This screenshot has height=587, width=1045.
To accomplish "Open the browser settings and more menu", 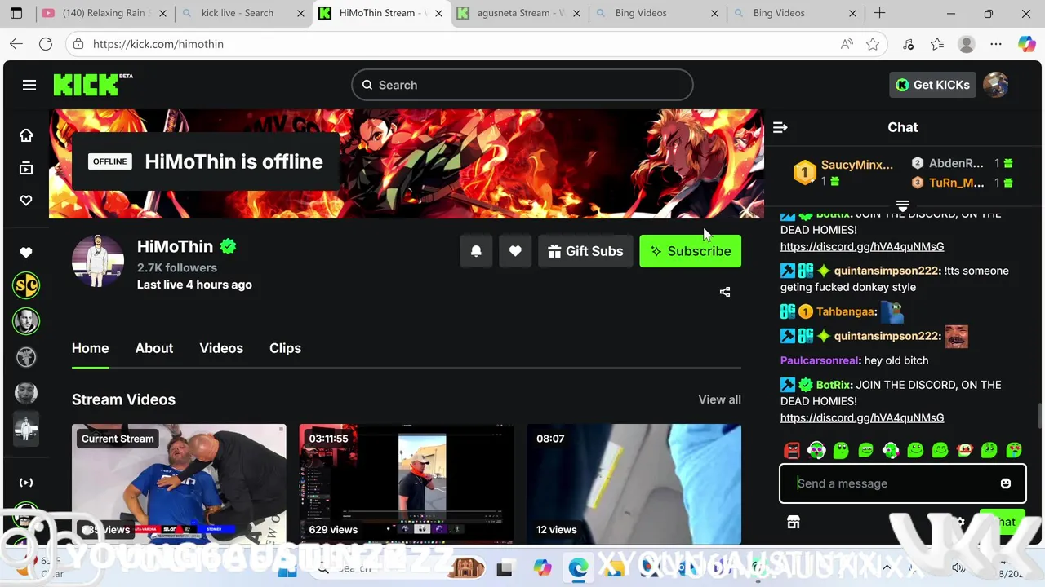I will (x=996, y=44).
